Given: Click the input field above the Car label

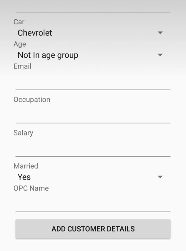Looking at the screenshot, I should [x=93, y=6].
